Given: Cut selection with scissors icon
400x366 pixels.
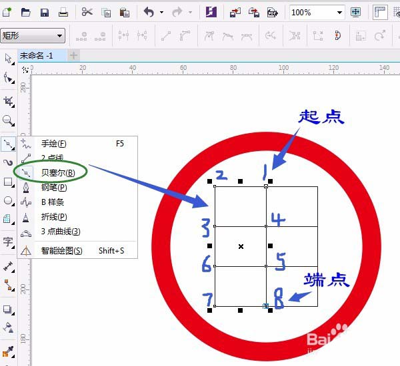Looking at the screenshot, I should coord(87,12).
